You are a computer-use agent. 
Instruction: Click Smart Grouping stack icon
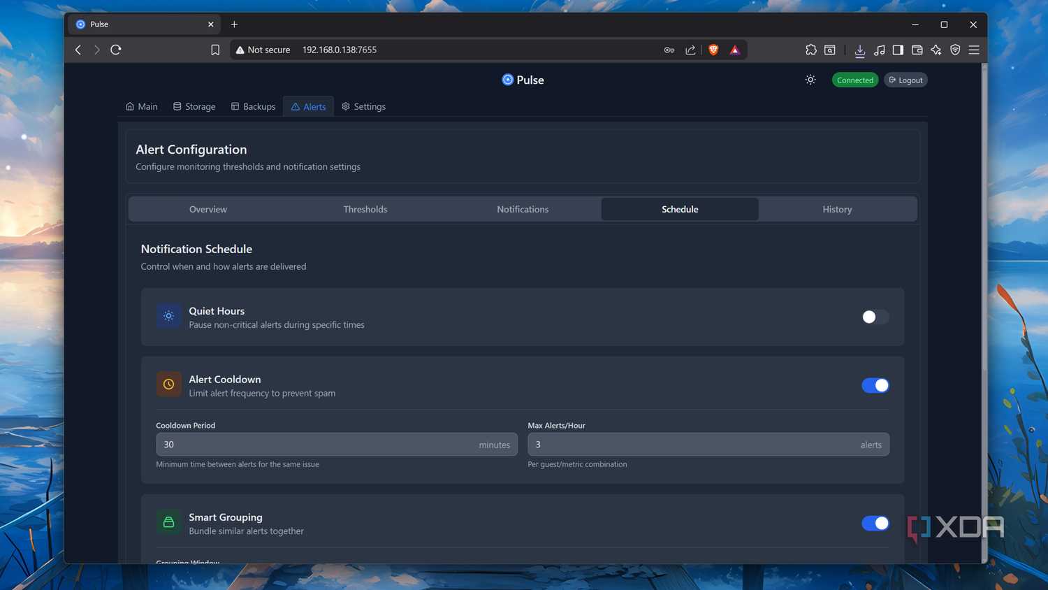click(168, 522)
